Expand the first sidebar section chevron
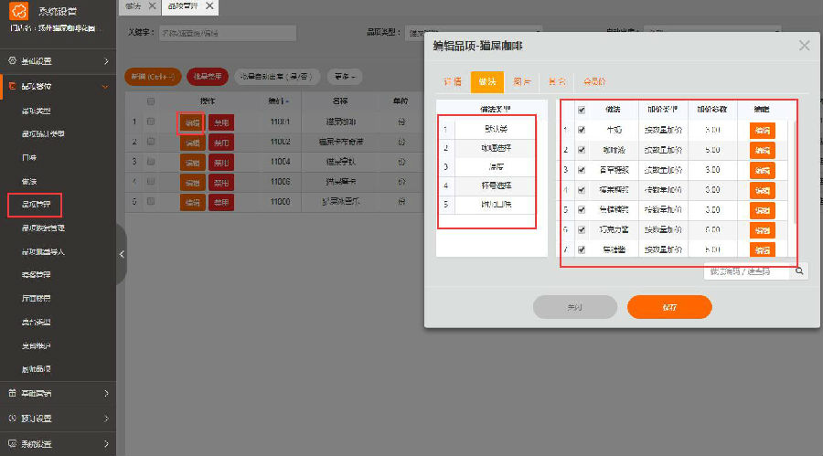 tap(106, 61)
